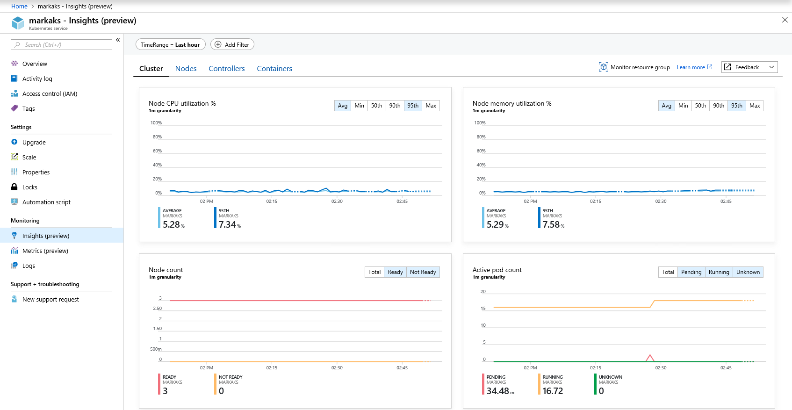Toggle 90th on Node CPU utilization chart
The image size is (792, 410).
point(395,106)
